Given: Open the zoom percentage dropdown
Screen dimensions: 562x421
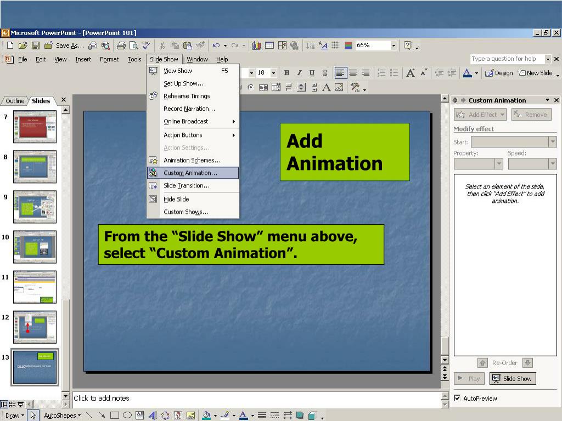Looking at the screenshot, I should [x=394, y=45].
